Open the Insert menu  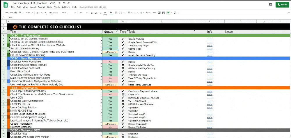pyautogui.click(x=33, y=7)
